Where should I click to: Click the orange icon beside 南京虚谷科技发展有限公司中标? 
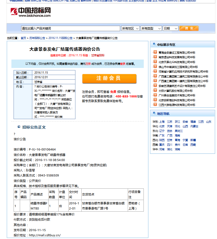tap(155, 57)
